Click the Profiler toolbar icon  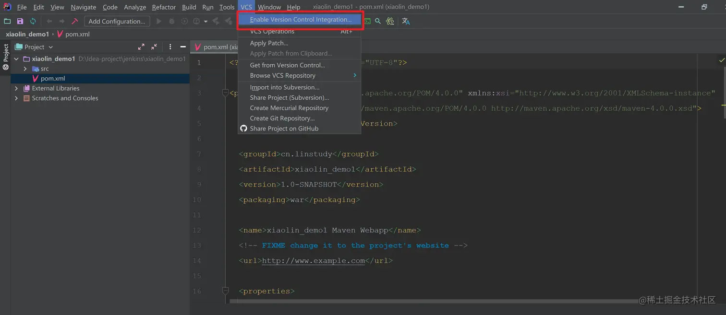click(x=196, y=21)
